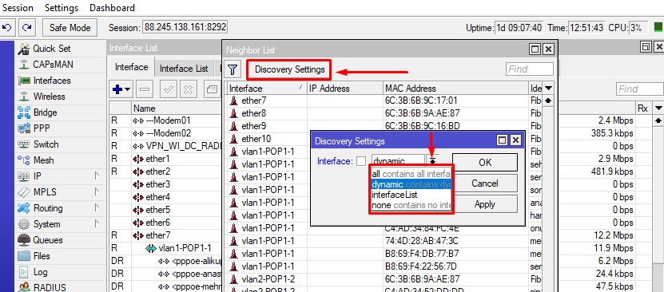Click Cancel in Discovery Settings dialog
Viewport: 664px width, 292px height.
click(485, 183)
